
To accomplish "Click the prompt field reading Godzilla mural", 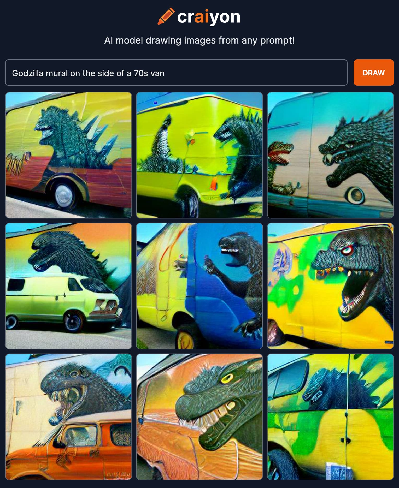I will 176,73.
